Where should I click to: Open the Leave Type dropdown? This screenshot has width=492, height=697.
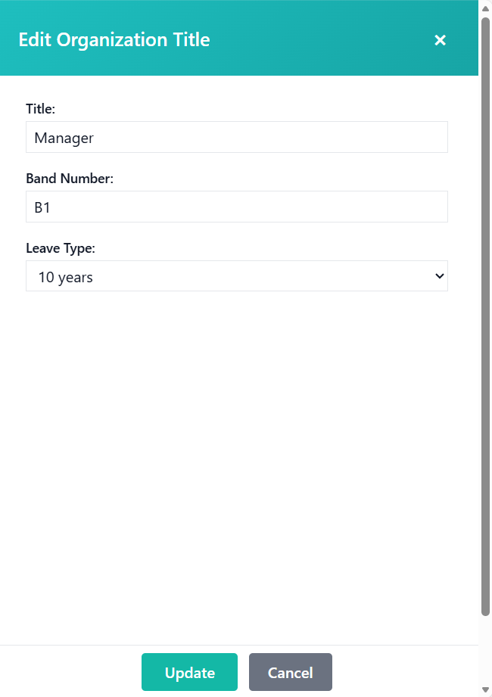pyautogui.click(x=236, y=277)
